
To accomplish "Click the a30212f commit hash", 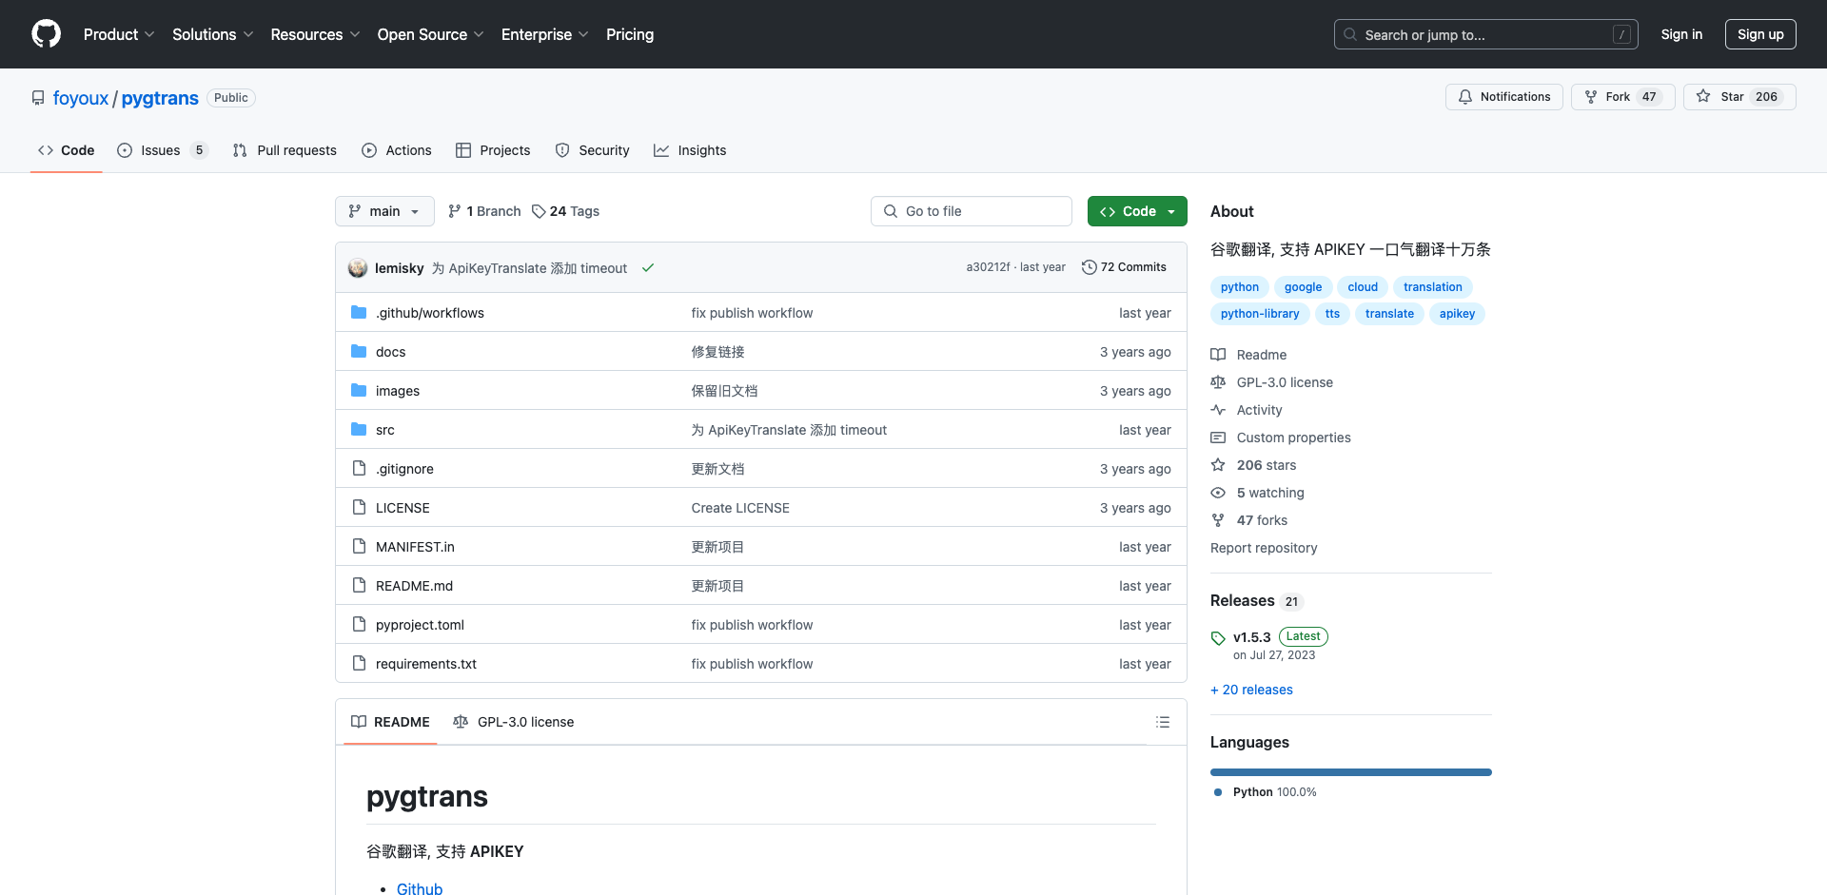I will [988, 267].
